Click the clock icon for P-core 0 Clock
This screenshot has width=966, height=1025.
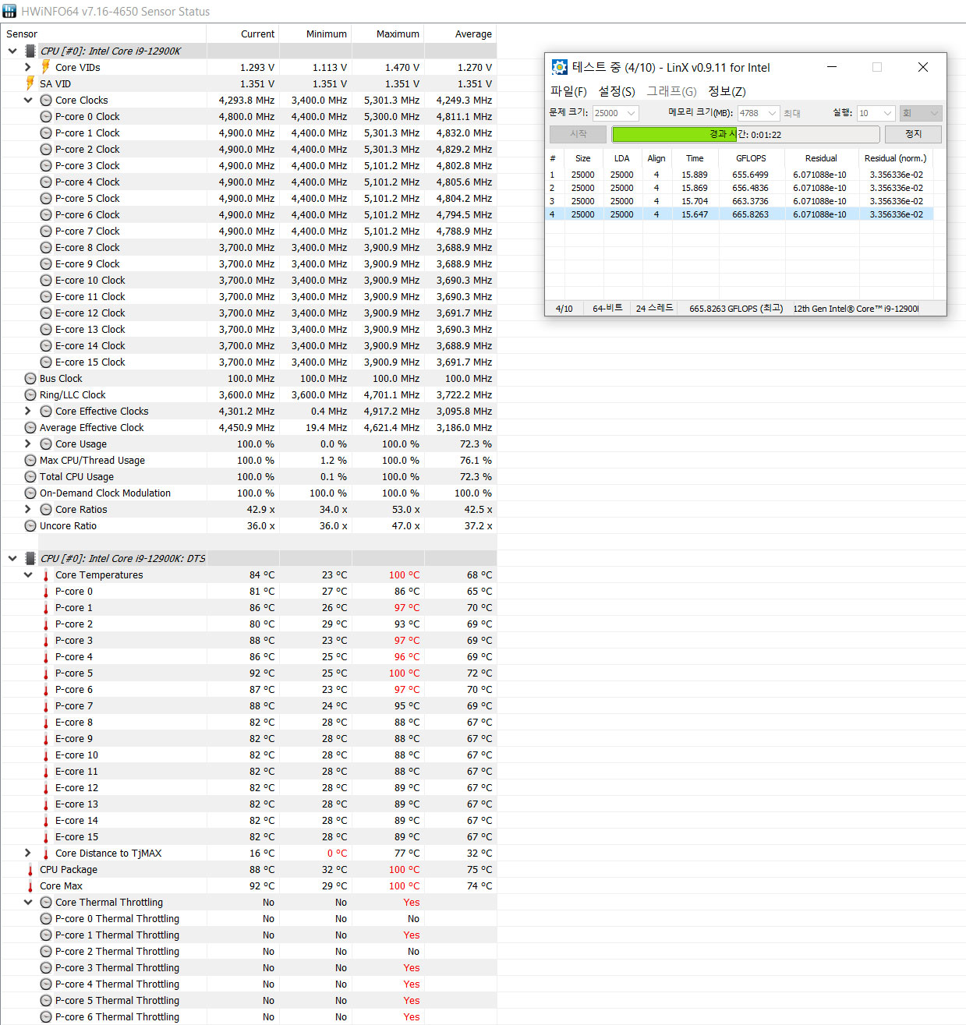[x=46, y=116]
